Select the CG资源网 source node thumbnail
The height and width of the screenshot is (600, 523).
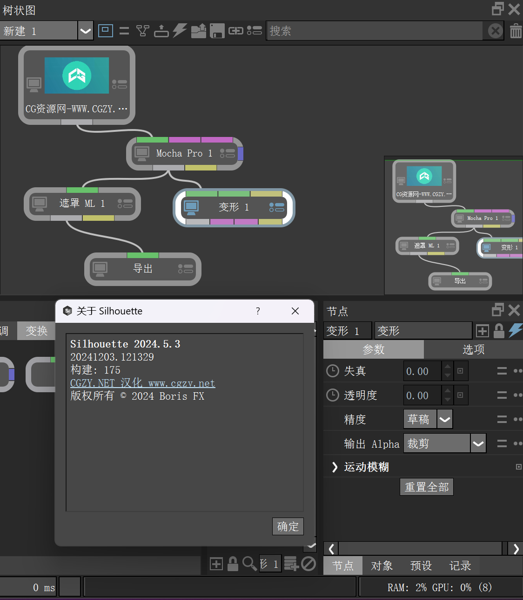point(77,75)
